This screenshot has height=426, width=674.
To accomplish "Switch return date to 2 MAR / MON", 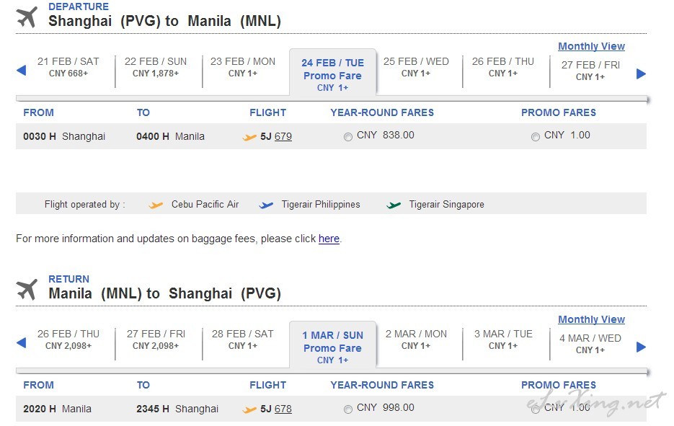I will pyautogui.click(x=416, y=340).
